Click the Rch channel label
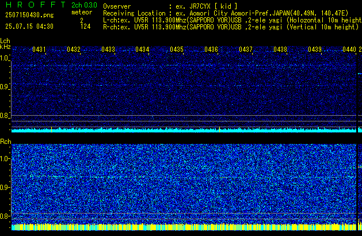 (x=6, y=142)
